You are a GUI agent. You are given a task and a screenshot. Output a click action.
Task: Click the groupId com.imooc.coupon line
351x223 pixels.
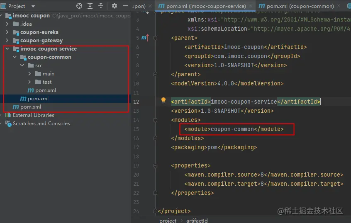click(x=242, y=56)
